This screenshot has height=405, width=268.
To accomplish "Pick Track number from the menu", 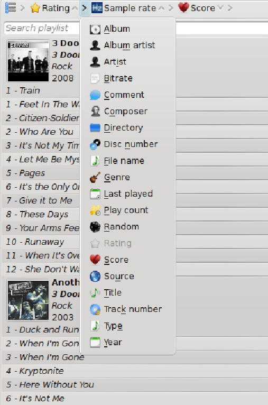I will [128, 309].
